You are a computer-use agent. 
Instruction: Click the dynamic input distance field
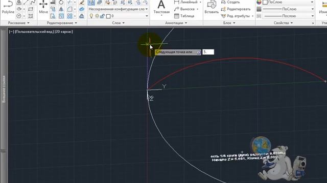coord(208,52)
